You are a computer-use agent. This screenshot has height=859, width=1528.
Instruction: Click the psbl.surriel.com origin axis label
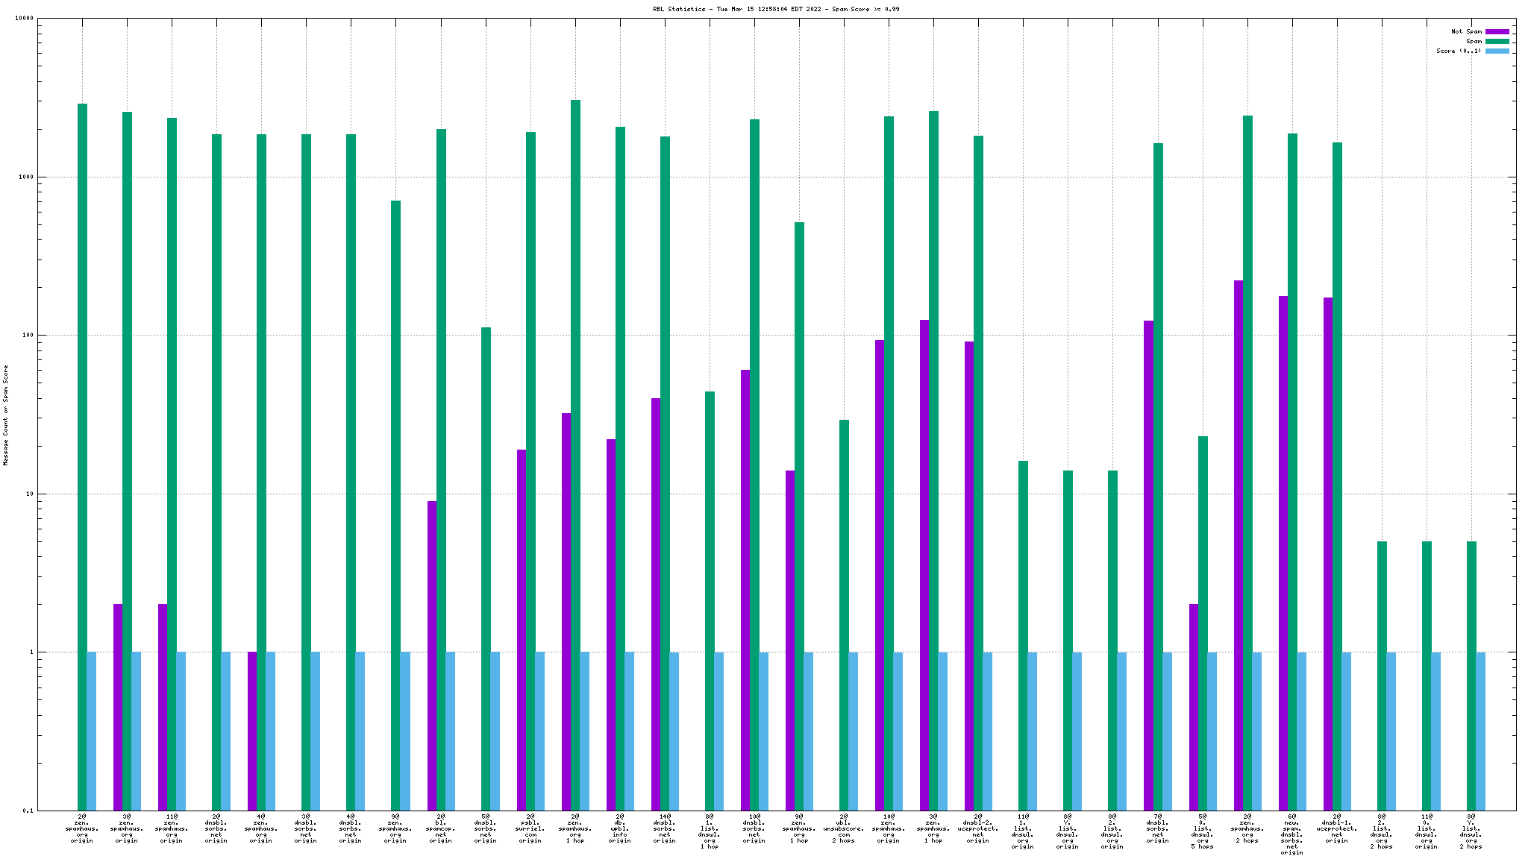530,828
